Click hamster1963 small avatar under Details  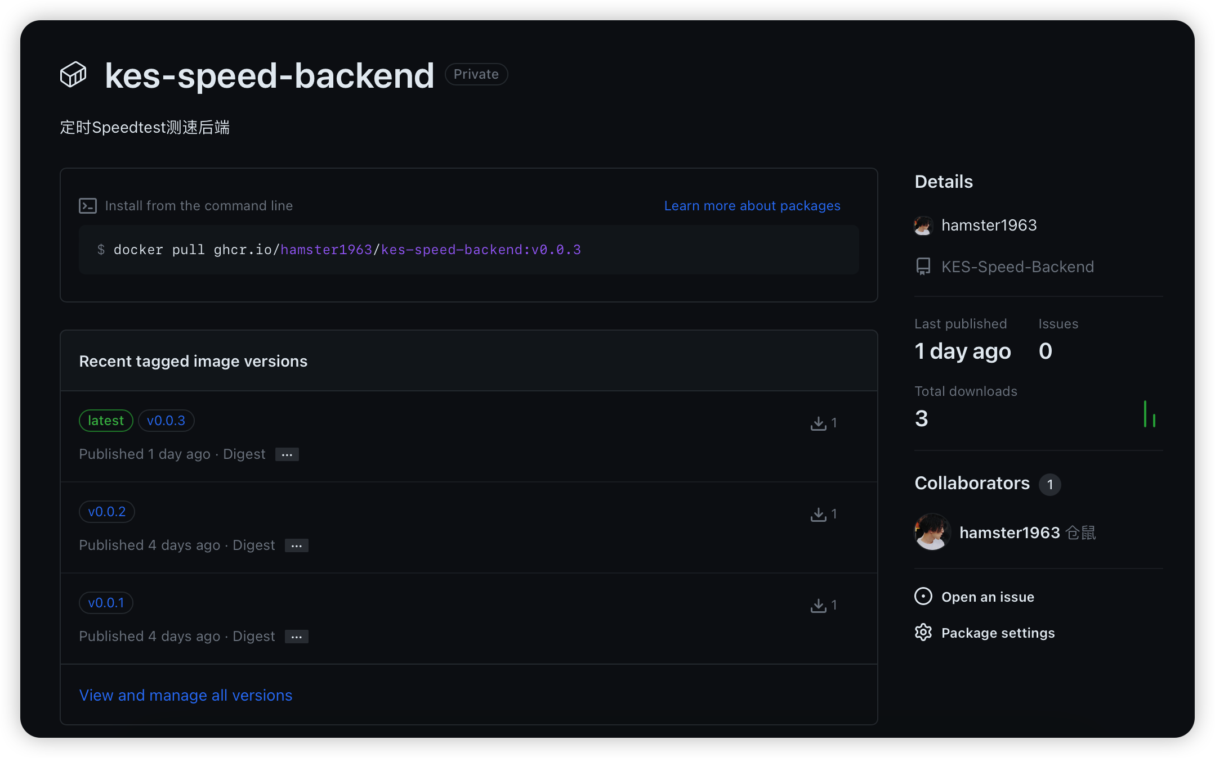coord(923,225)
